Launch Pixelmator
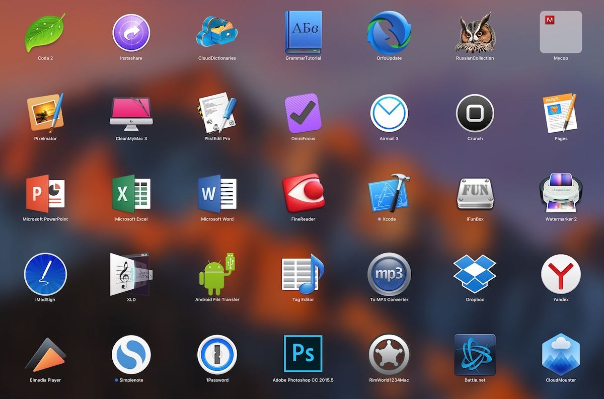 (x=45, y=113)
